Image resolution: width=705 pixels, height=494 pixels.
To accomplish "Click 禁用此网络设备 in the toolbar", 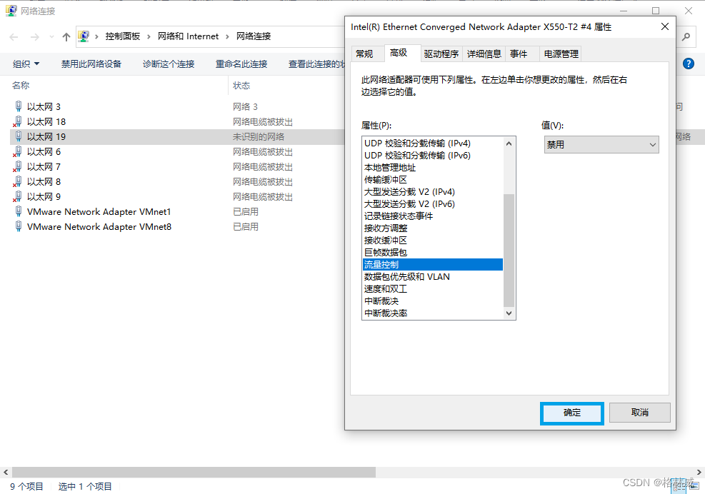I will pyautogui.click(x=91, y=64).
